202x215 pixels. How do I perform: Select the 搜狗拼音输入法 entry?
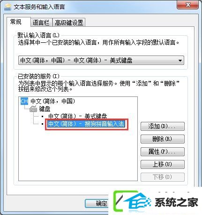pyautogui.click(x=86, y=124)
